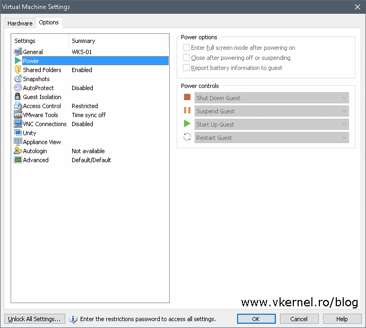
Task: Select the Autologin user key icon
Action: point(18,151)
